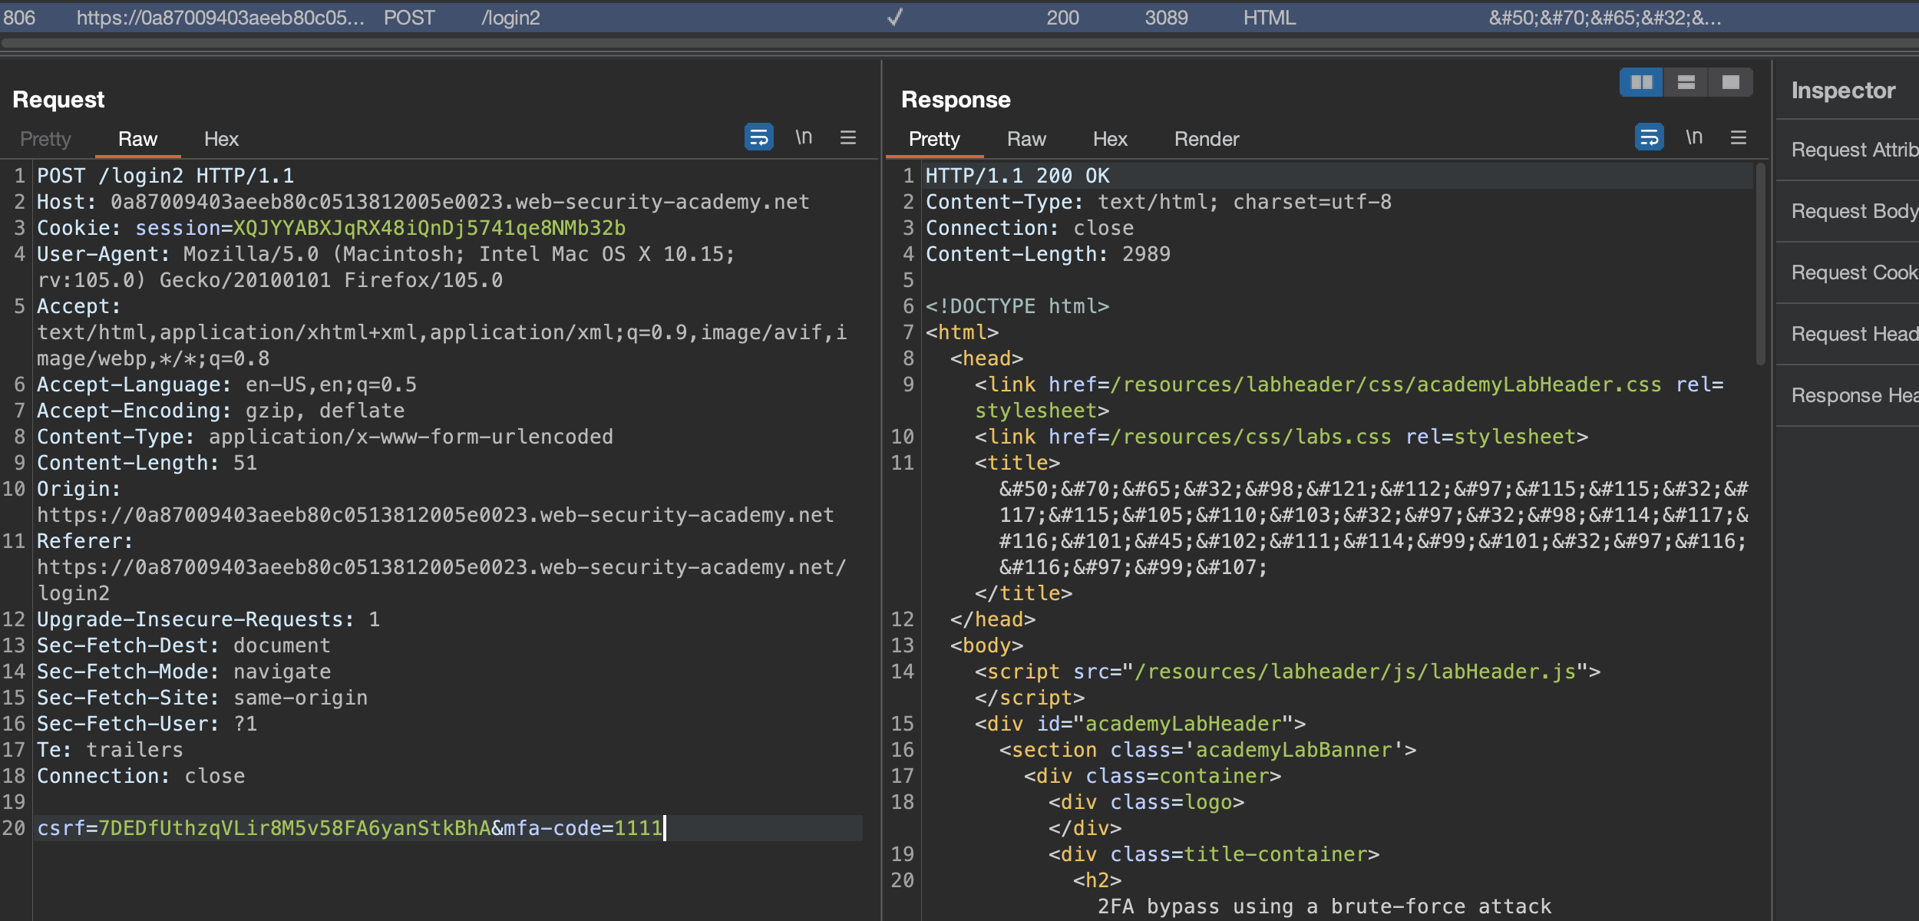This screenshot has height=921, width=1919.
Task: Open Response pane hamburger menu
Action: pos(1739,137)
